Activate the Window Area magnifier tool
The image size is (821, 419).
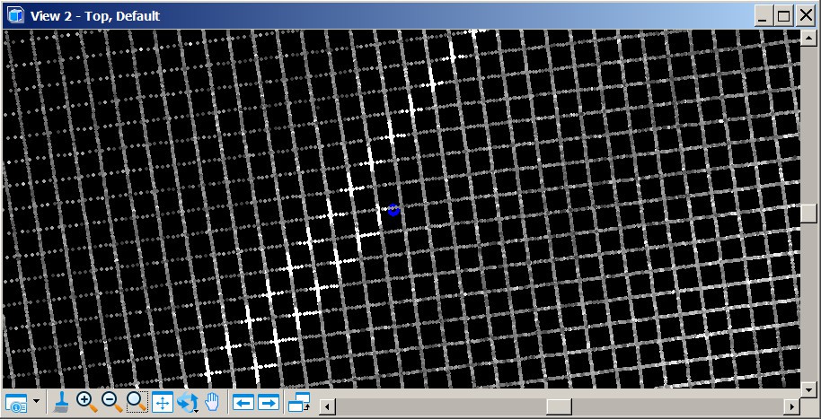pos(137,402)
